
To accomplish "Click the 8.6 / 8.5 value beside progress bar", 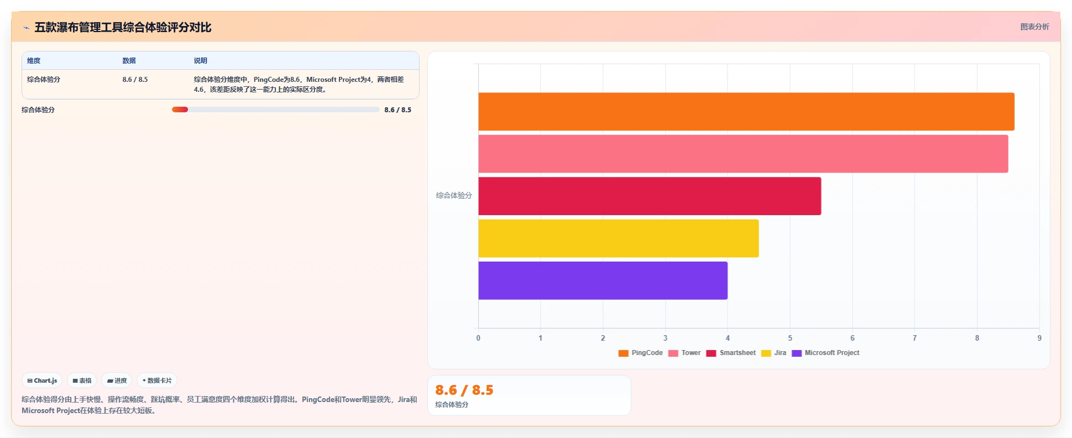I will click(x=398, y=110).
